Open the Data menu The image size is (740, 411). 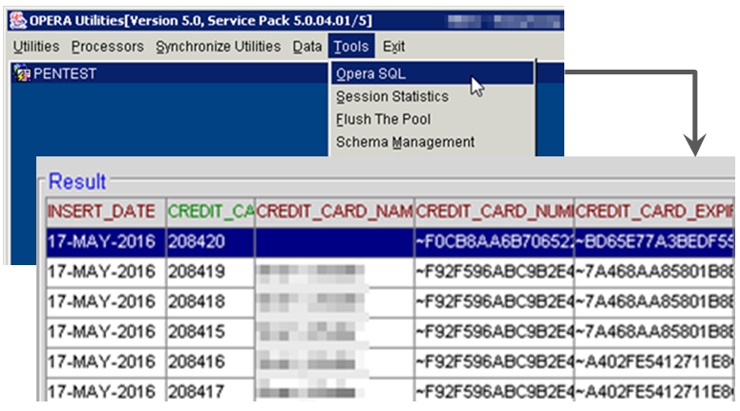307,46
